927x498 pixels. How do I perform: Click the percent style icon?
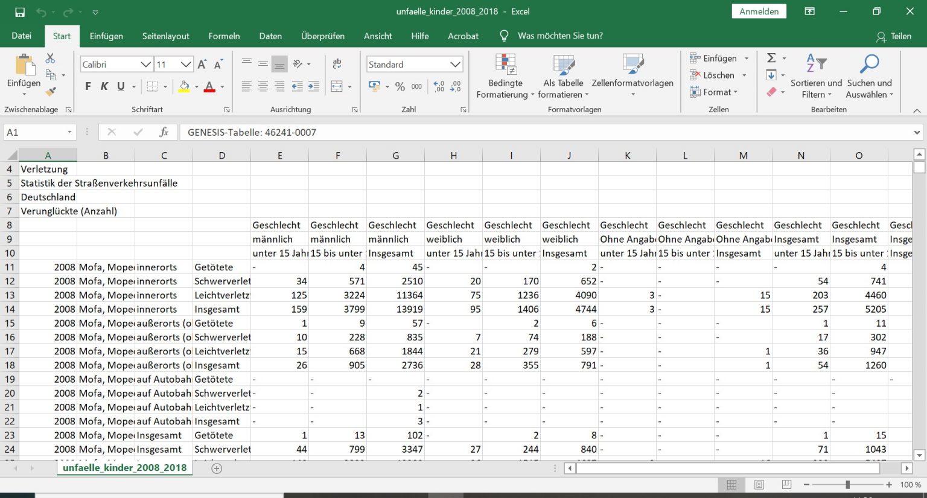[x=400, y=87]
